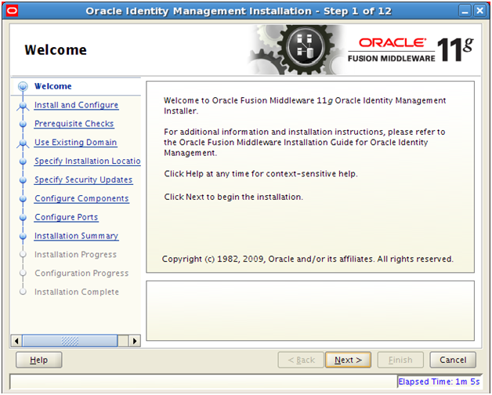
Task: Click the Specify Installation Location step bullet
Action: point(23,161)
